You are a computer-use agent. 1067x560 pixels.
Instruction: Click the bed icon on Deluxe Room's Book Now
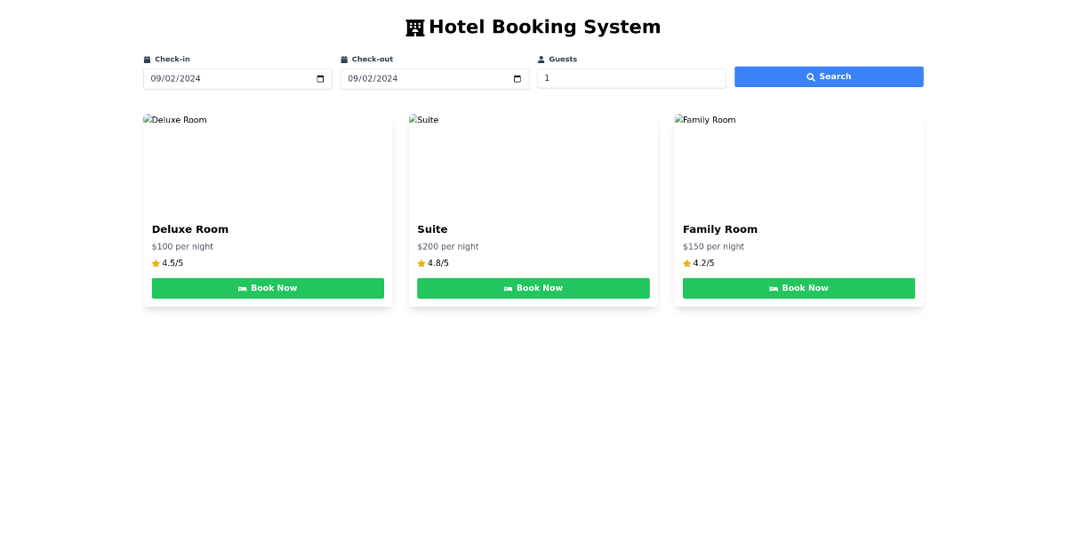pos(242,288)
